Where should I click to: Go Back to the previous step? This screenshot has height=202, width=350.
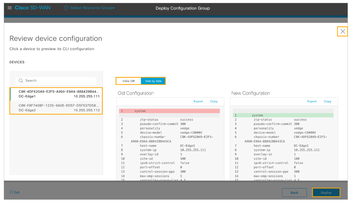[294, 193]
